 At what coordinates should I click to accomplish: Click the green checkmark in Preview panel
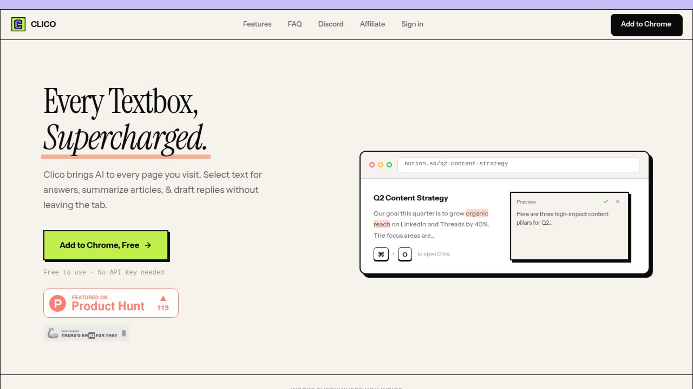coord(606,202)
